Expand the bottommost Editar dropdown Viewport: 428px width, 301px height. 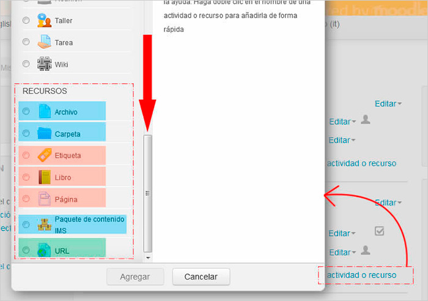point(342,252)
